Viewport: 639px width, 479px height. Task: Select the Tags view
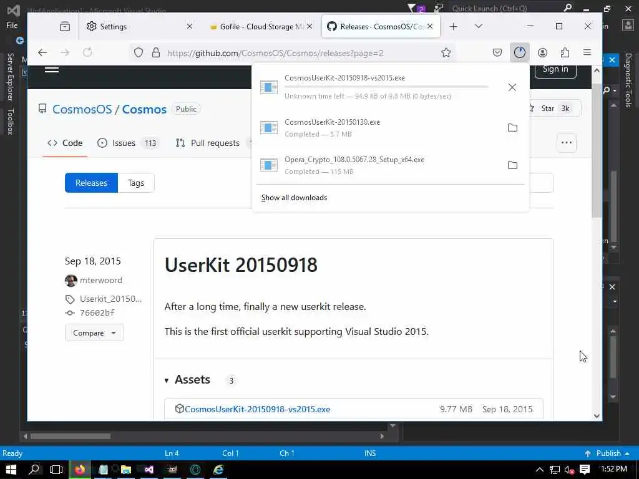click(135, 183)
